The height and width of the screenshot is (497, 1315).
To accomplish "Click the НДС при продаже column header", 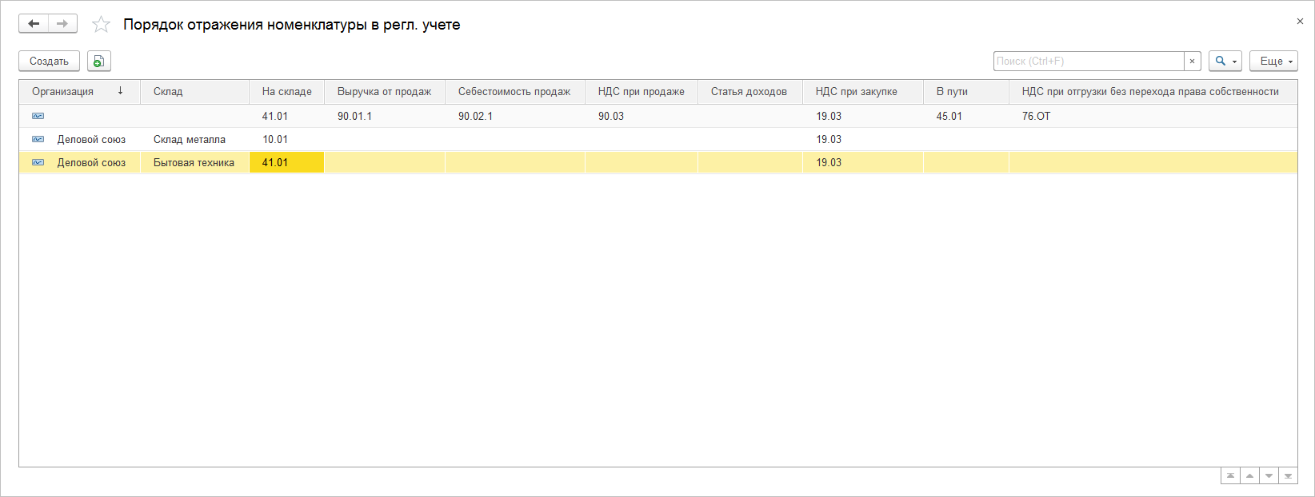I will click(x=641, y=91).
